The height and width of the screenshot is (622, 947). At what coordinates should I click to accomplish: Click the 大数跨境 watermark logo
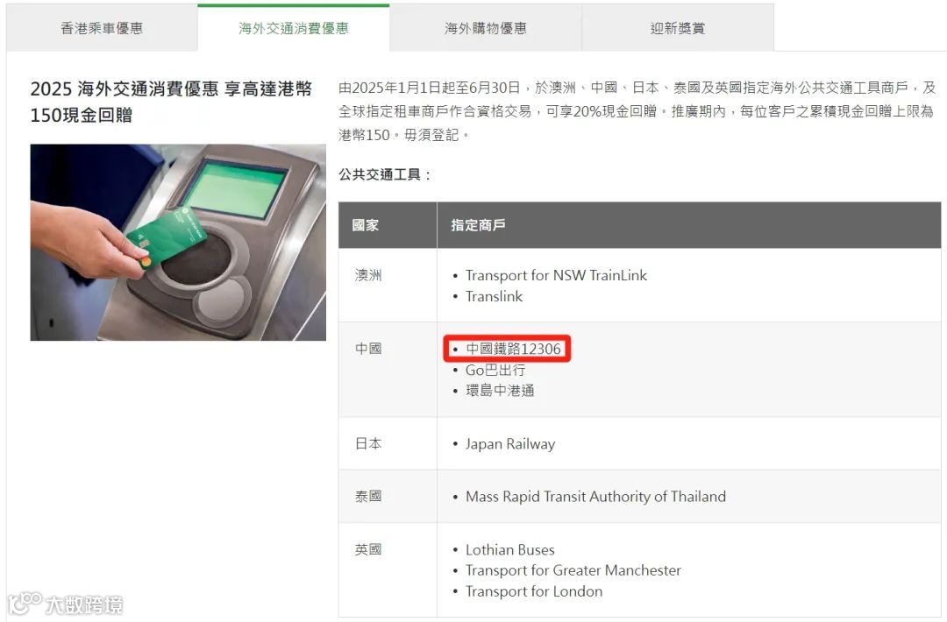click(65, 604)
